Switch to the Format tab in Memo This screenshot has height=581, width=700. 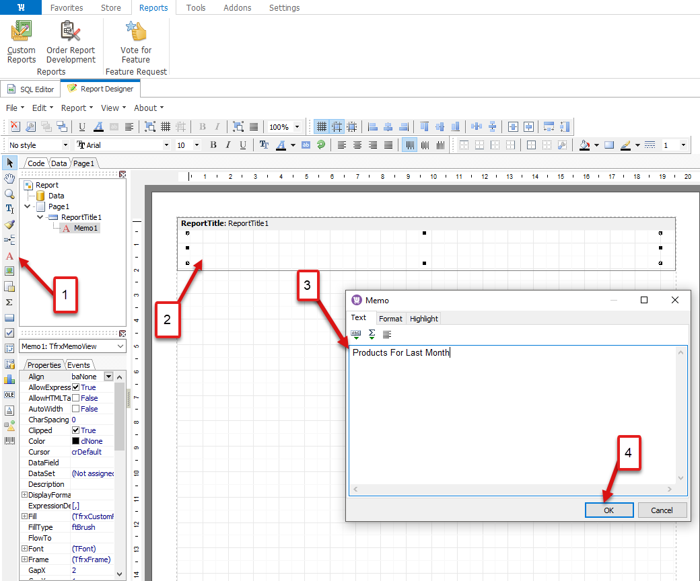click(390, 319)
